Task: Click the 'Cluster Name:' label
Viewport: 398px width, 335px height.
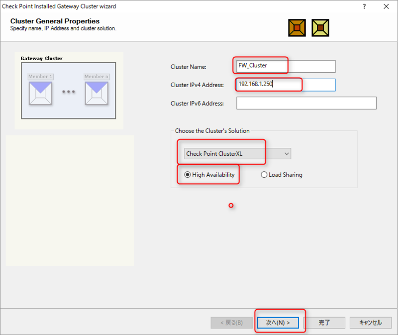Action: [x=189, y=67]
